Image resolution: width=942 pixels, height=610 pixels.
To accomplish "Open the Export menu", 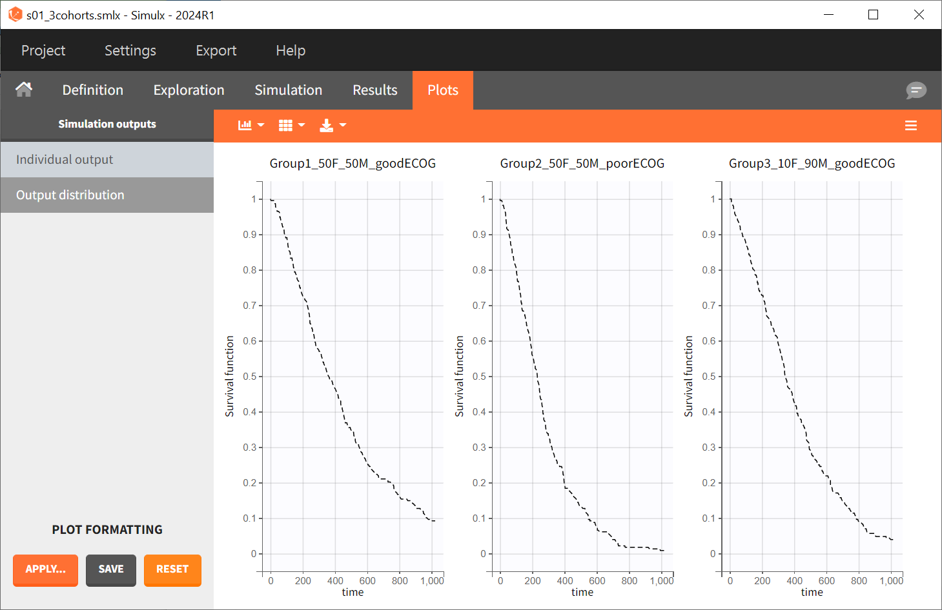I will (216, 50).
